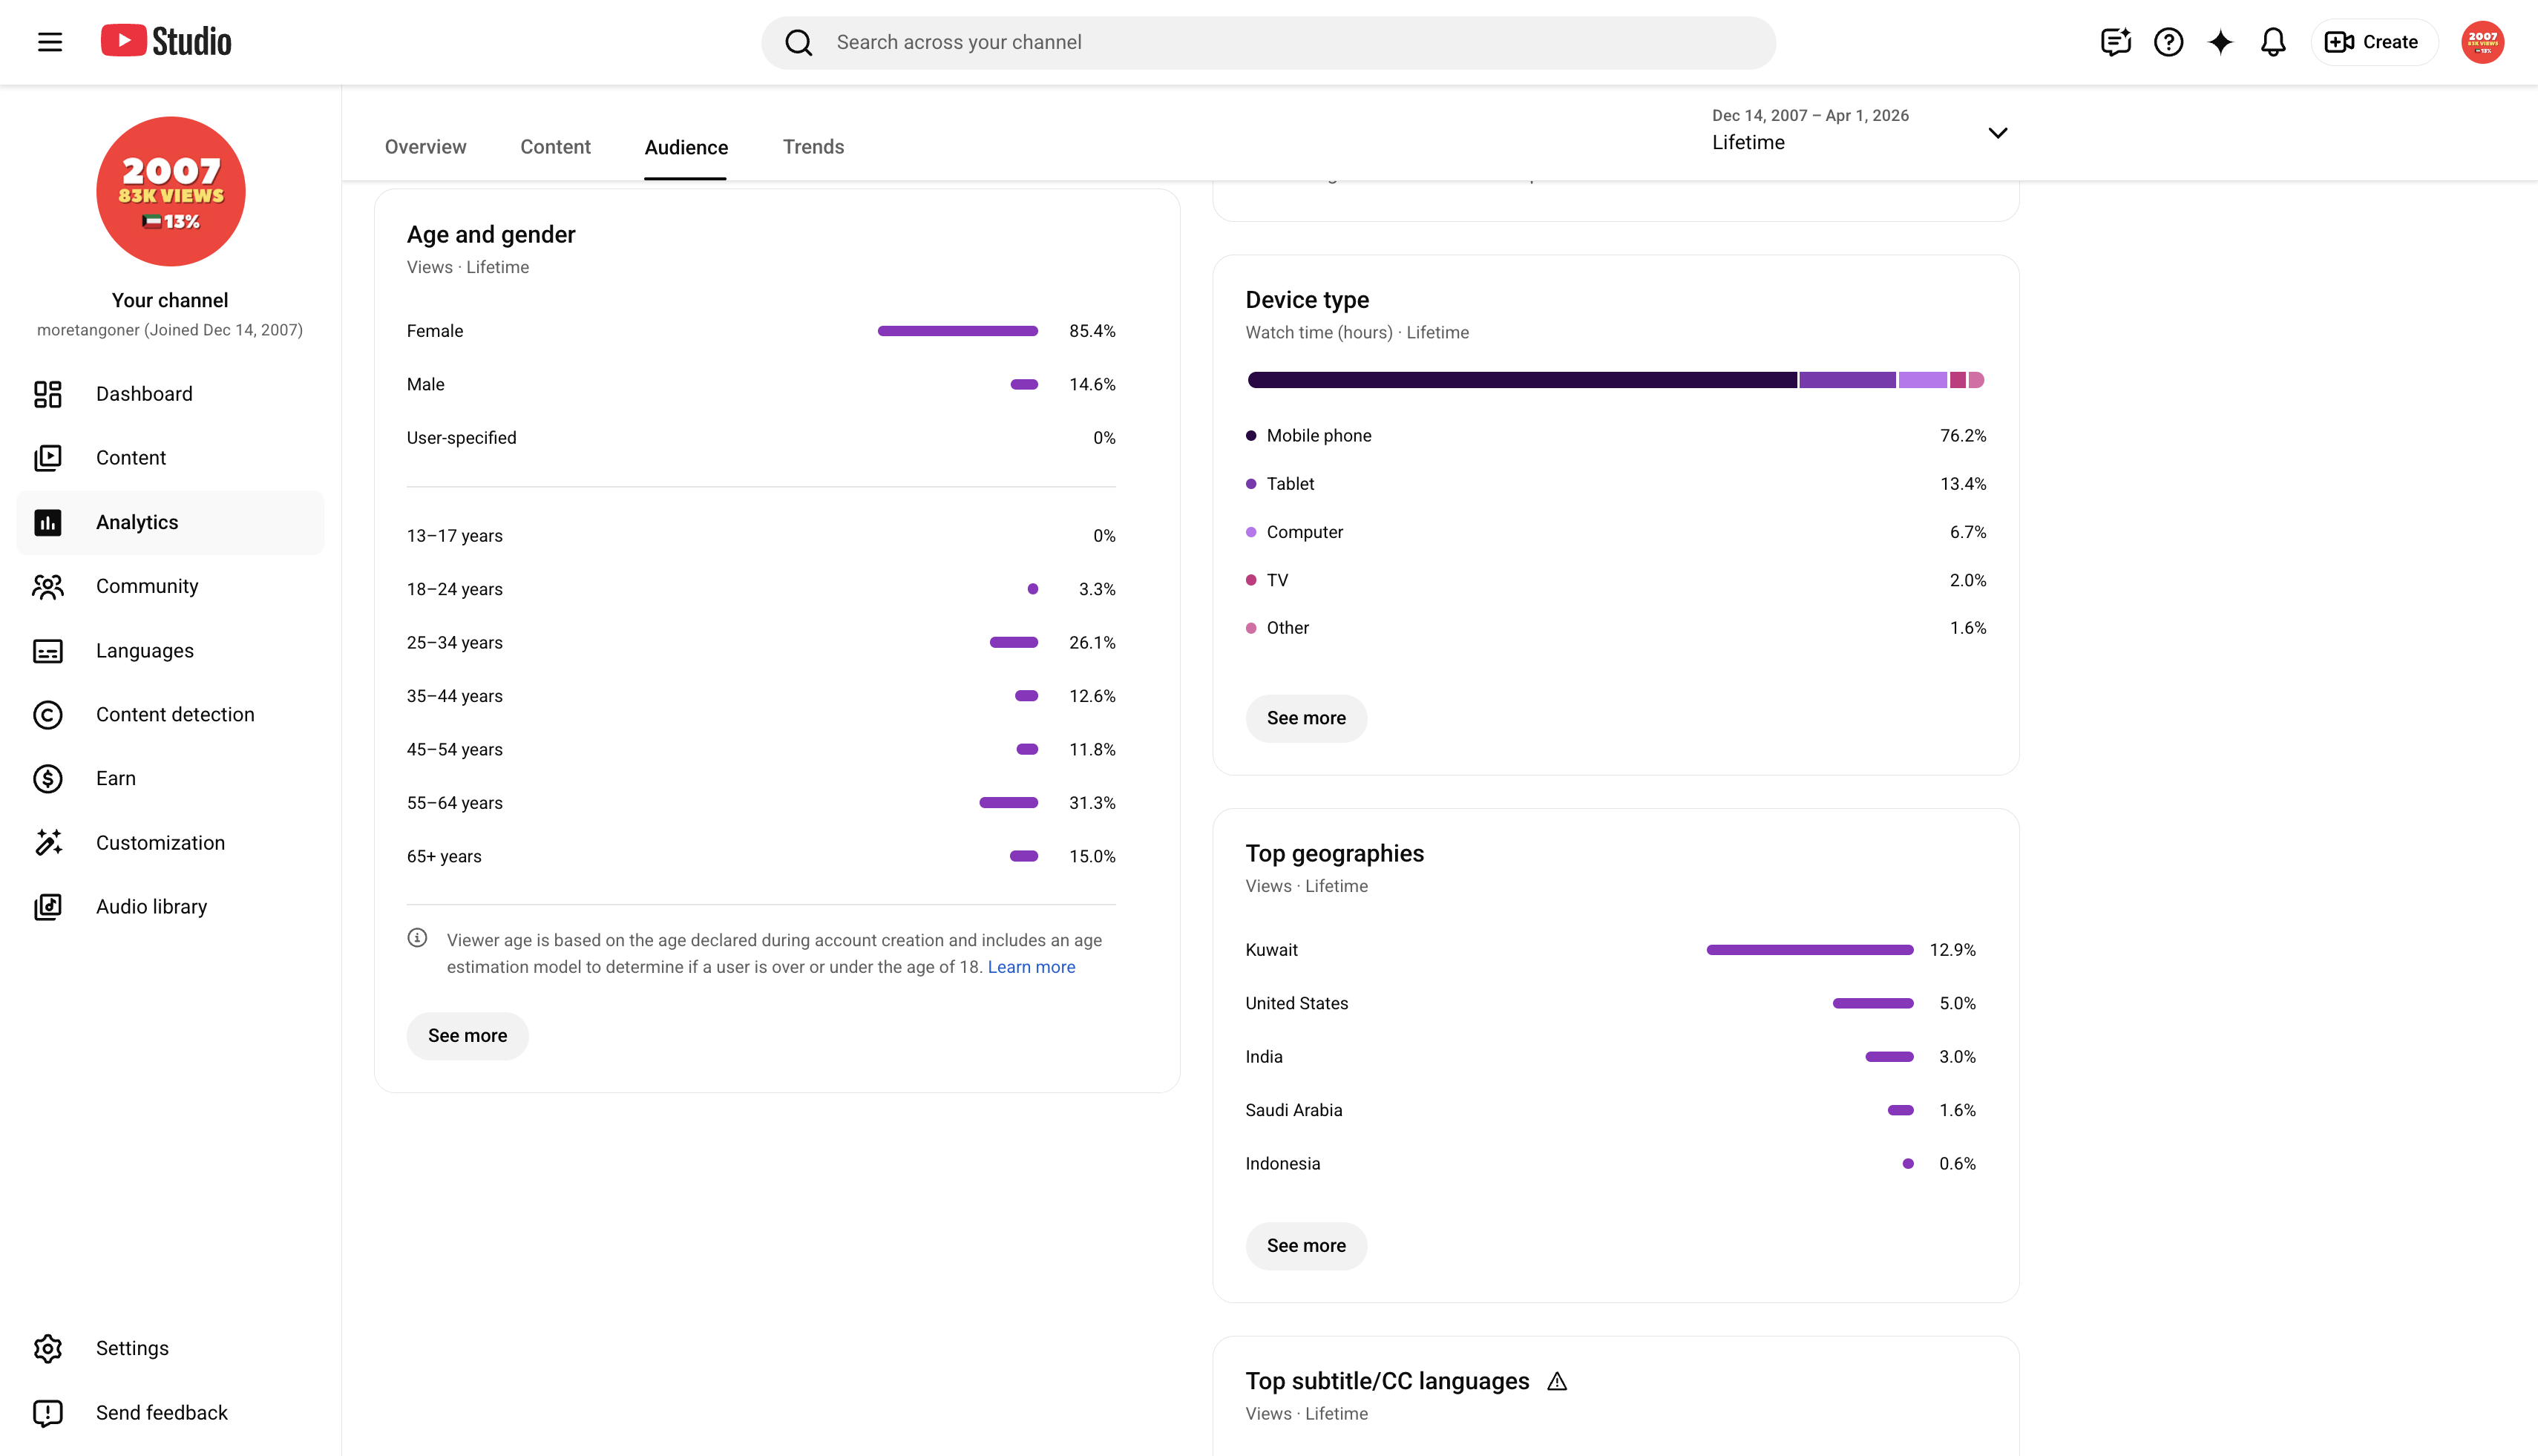Open the Dashboard sidebar icon

[x=48, y=394]
